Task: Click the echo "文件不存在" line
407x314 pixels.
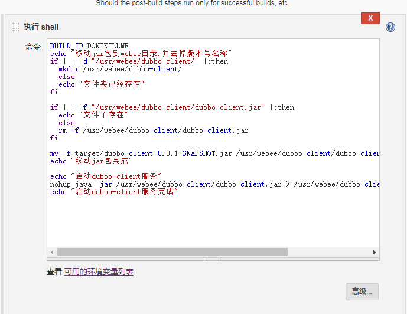Action: (93, 115)
